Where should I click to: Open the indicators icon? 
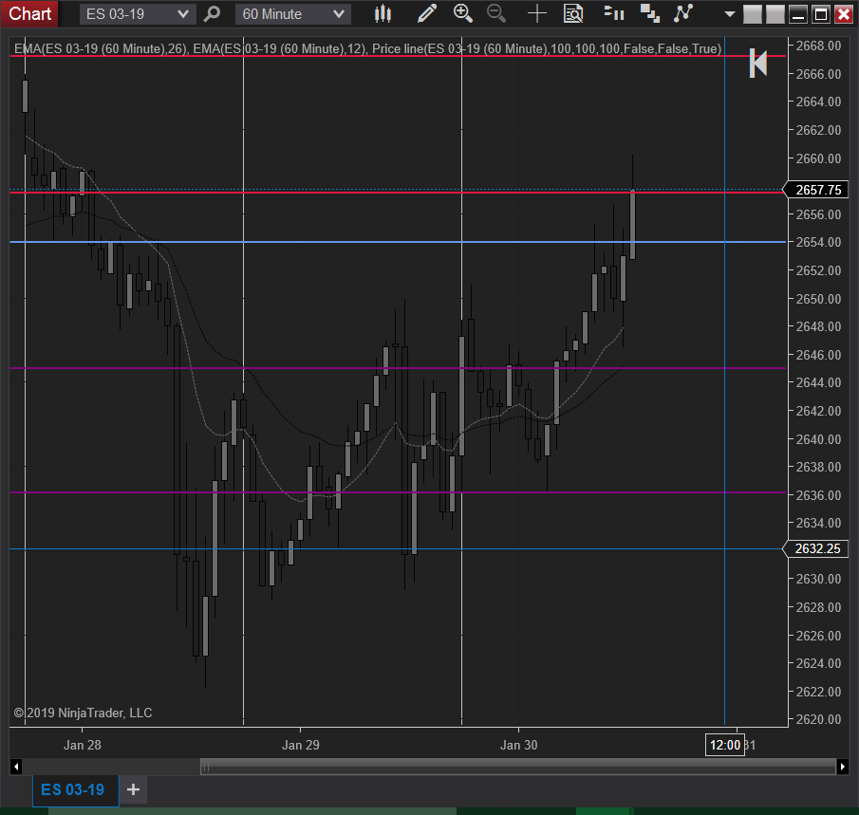point(650,13)
